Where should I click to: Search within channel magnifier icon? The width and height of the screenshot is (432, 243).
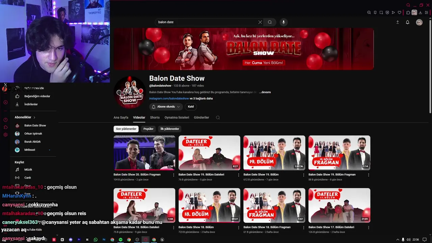[218, 117]
